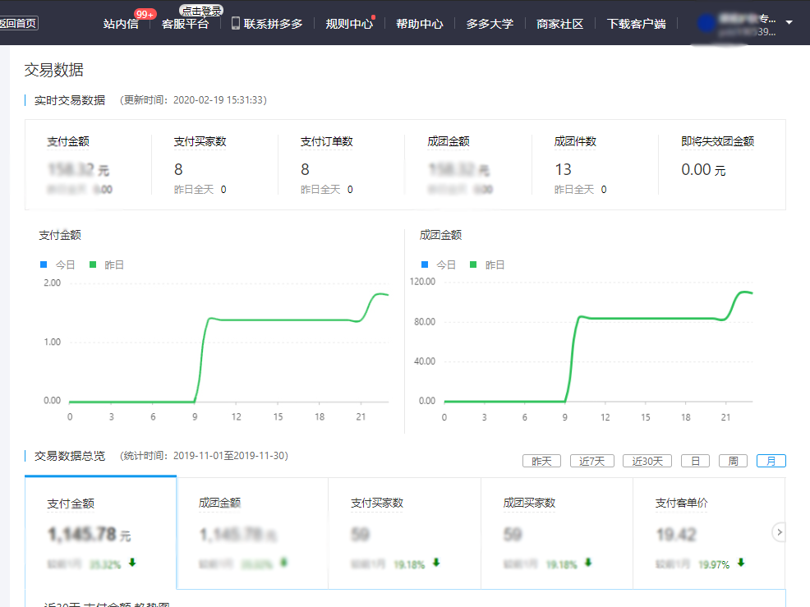Click the green 昨日 swatch in the 成团金额 legend
This screenshot has height=607, width=810.
pyautogui.click(x=473, y=265)
